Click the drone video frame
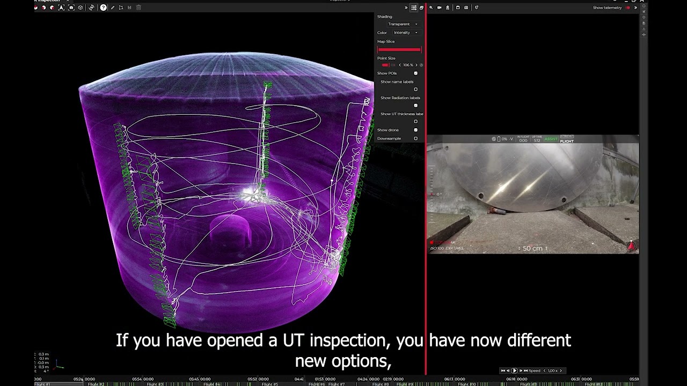 click(532, 194)
